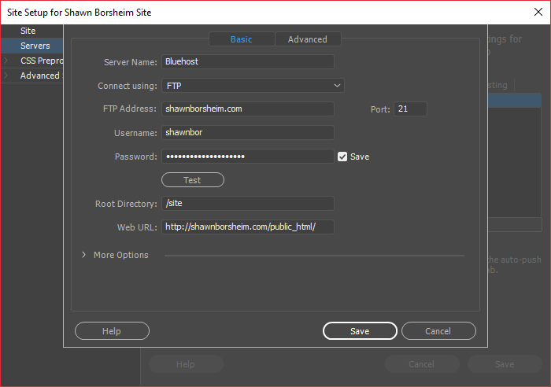
Task: Expand the Advanced Settings sidebar item
Action: tap(6, 76)
